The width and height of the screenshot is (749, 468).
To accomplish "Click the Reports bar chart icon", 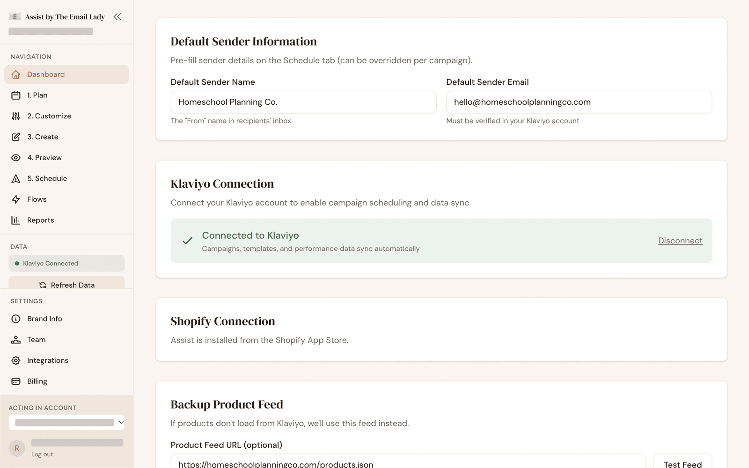I will point(16,220).
